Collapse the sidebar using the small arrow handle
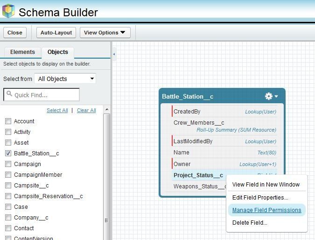The image size is (315, 240). [x=114, y=54]
